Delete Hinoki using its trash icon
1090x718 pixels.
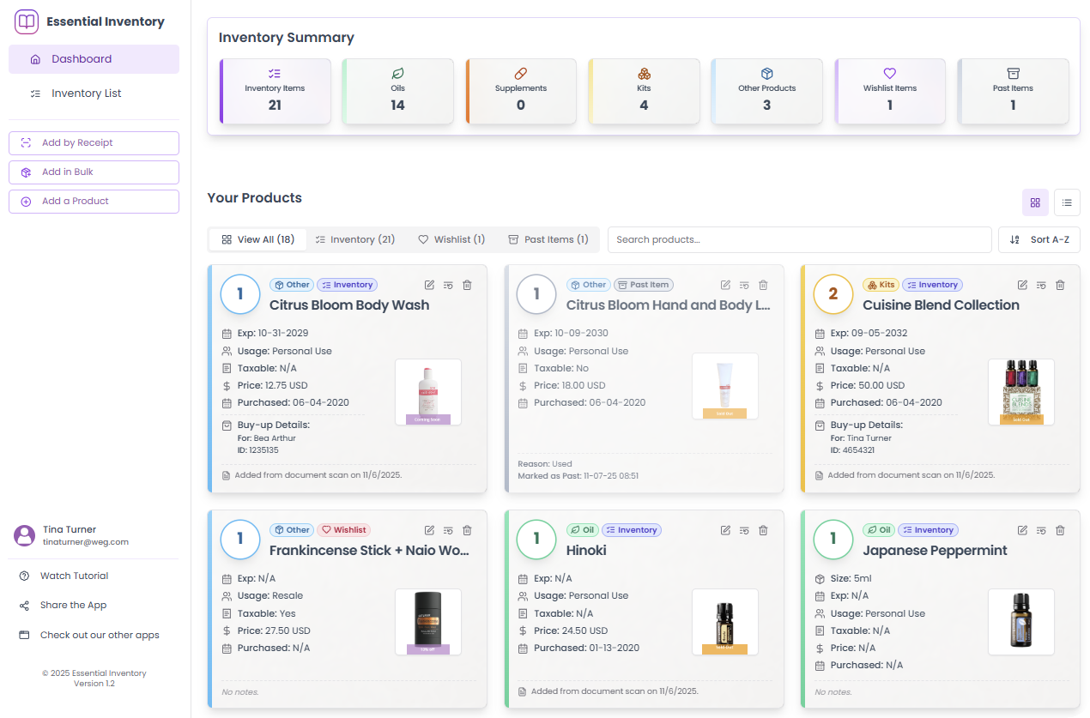coord(763,530)
